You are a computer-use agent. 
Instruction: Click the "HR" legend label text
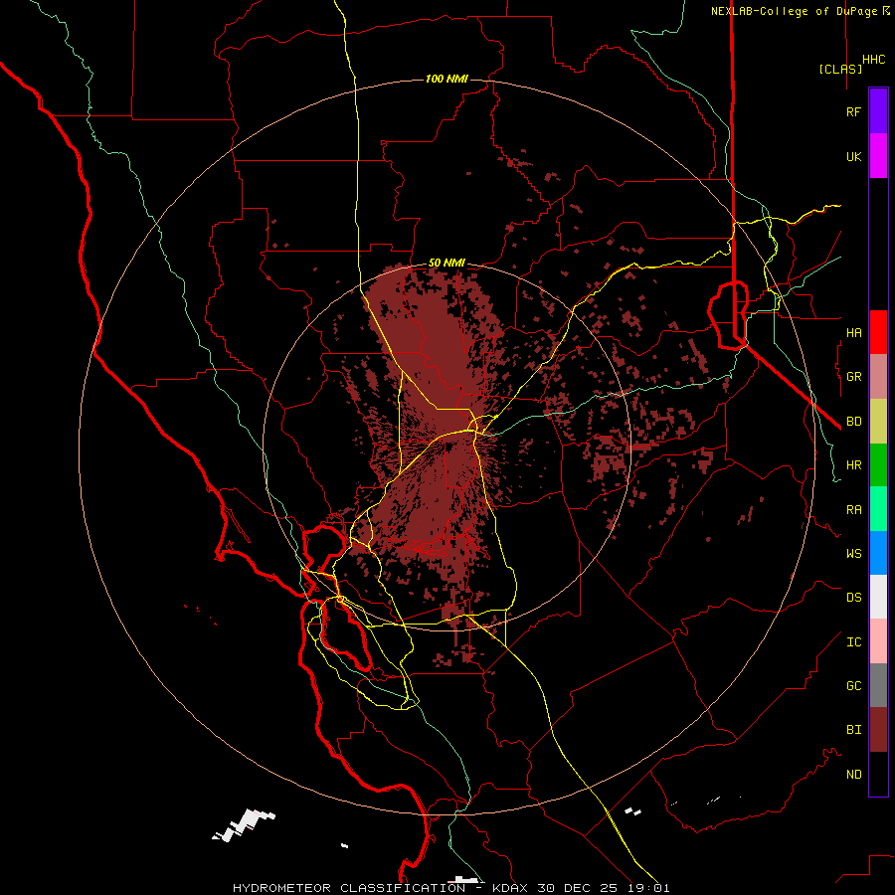(853, 465)
